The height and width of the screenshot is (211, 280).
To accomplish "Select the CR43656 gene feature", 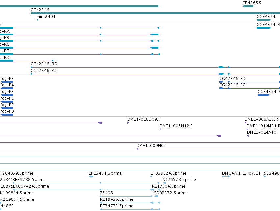I will 248,6.
